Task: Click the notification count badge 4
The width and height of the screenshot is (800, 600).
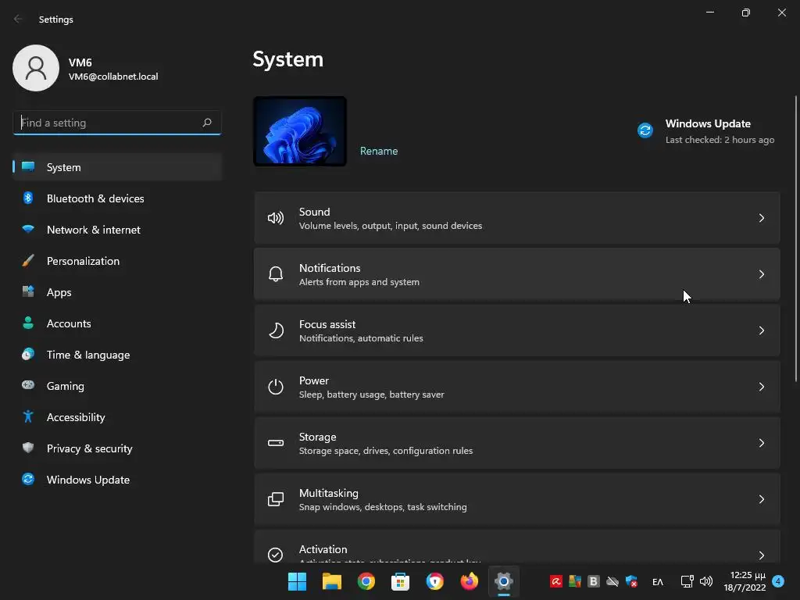Action: click(778, 581)
